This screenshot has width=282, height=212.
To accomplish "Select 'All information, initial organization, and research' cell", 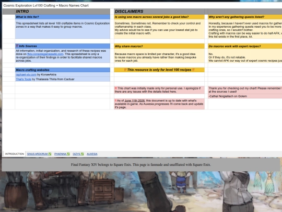I will pyautogui.click(x=63, y=56).
